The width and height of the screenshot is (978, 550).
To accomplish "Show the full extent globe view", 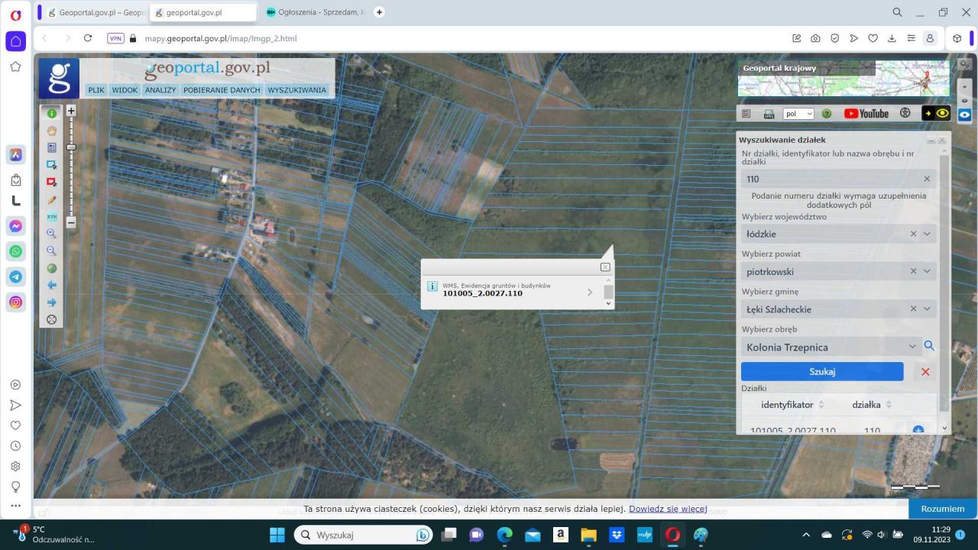I will click(x=52, y=268).
